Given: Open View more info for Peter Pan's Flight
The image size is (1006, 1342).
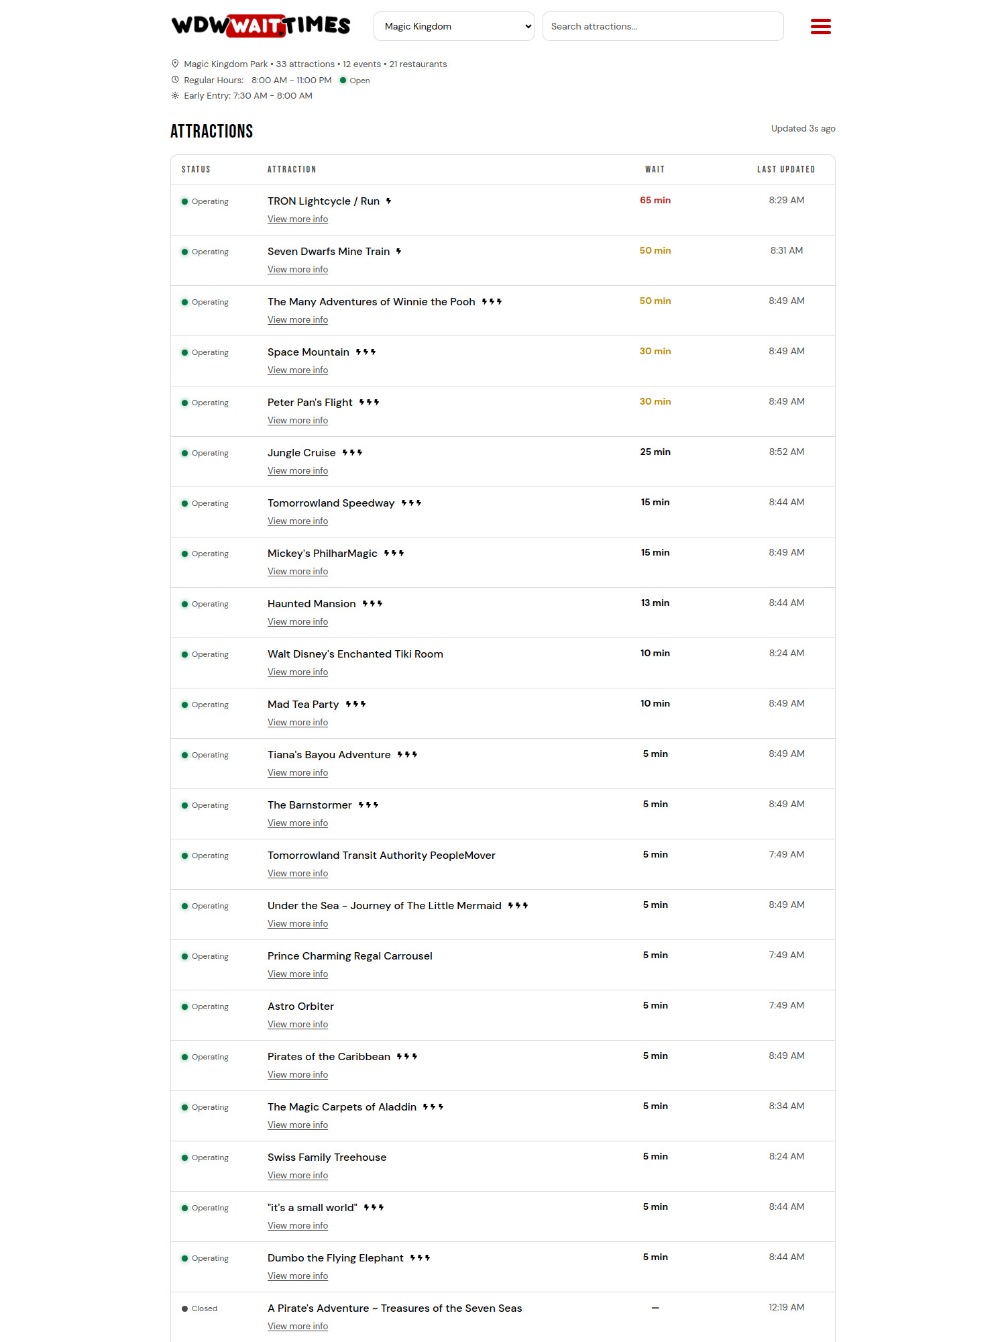Looking at the screenshot, I should point(298,421).
